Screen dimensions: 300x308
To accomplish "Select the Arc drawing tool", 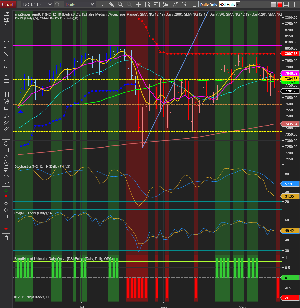I will [x=6, y=176].
